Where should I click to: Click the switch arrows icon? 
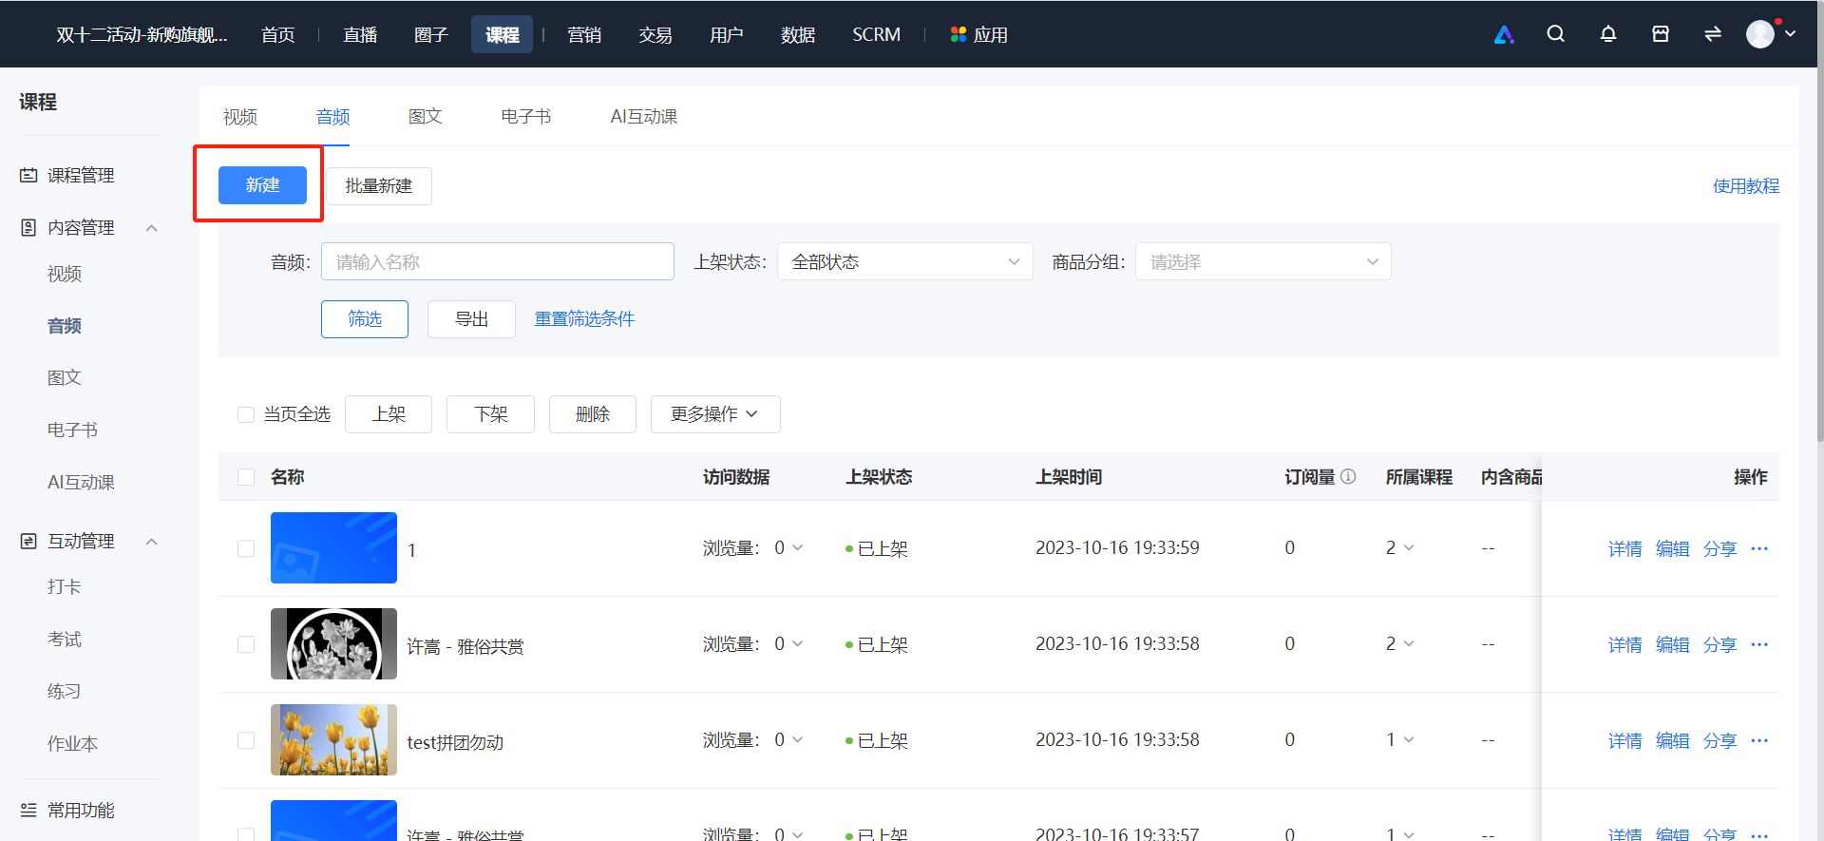(x=1712, y=34)
